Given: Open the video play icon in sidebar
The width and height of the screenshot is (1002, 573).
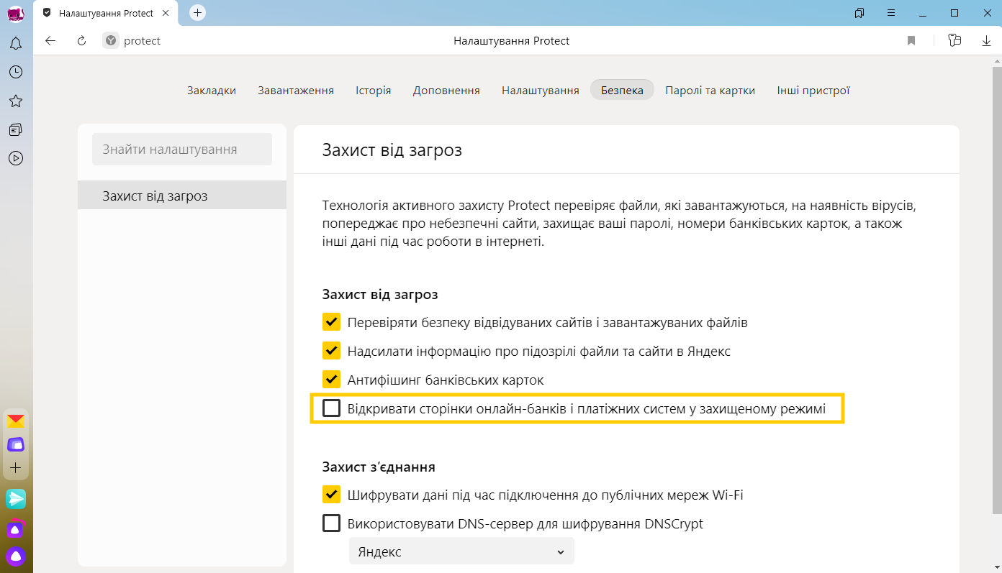Looking at the screenshot, I should point(16,158).
